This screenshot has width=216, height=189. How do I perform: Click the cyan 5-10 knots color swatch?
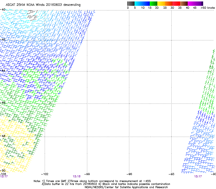pyautogui.click(x=138, y=3)
